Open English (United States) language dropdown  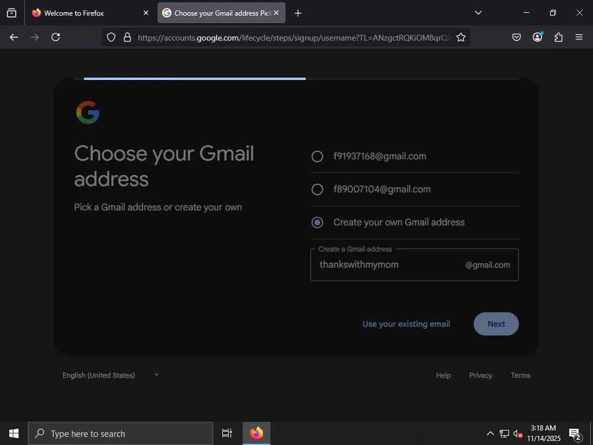pos(111,375)
